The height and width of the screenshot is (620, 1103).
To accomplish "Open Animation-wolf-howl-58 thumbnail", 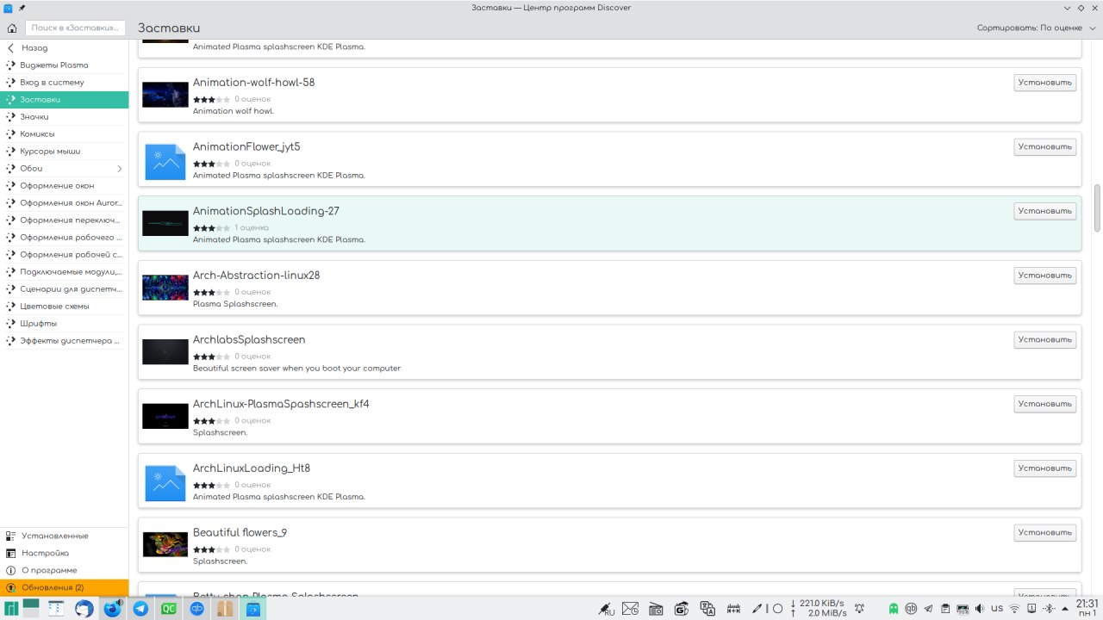I will [x=165, y=95].
